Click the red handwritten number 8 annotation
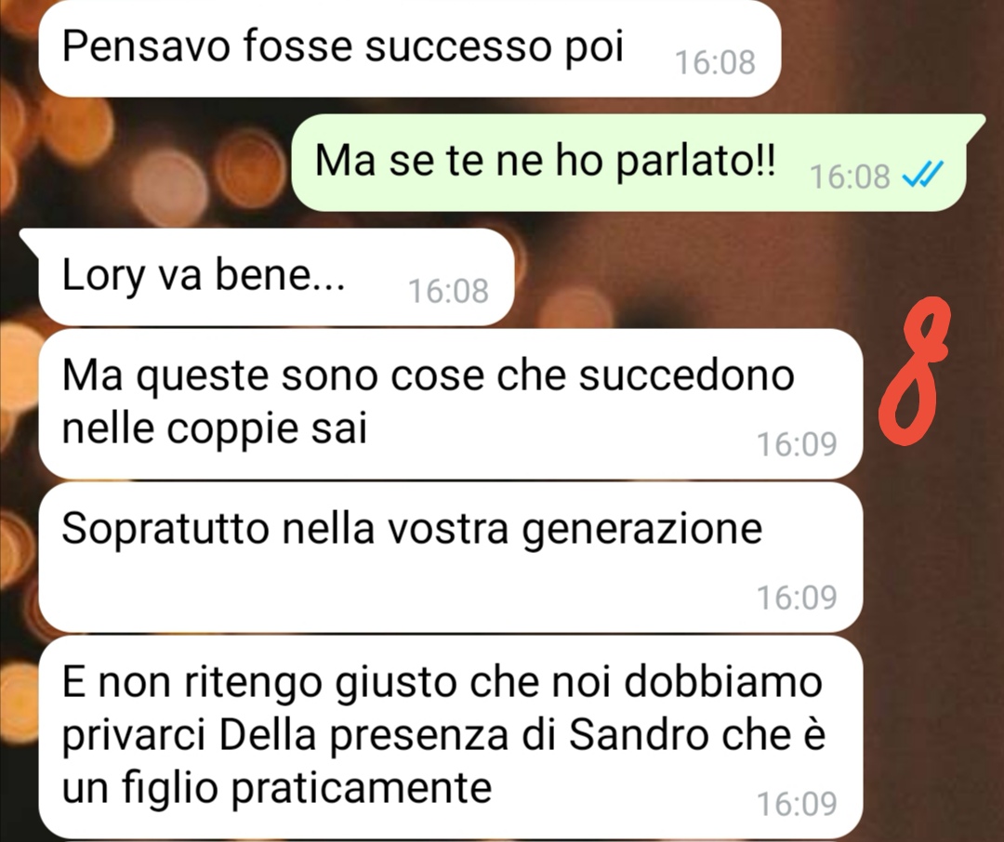The image size is (1004, 842). [x=915, y=372]
